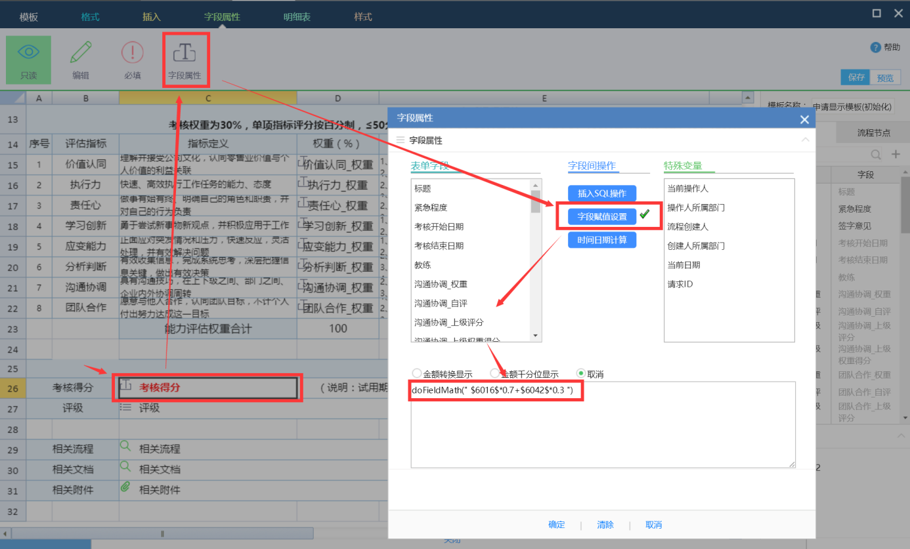Viewport: 910px width, 549px height.
Task: Select the 金额转换显示 radio option
Action: pos(416,374)
